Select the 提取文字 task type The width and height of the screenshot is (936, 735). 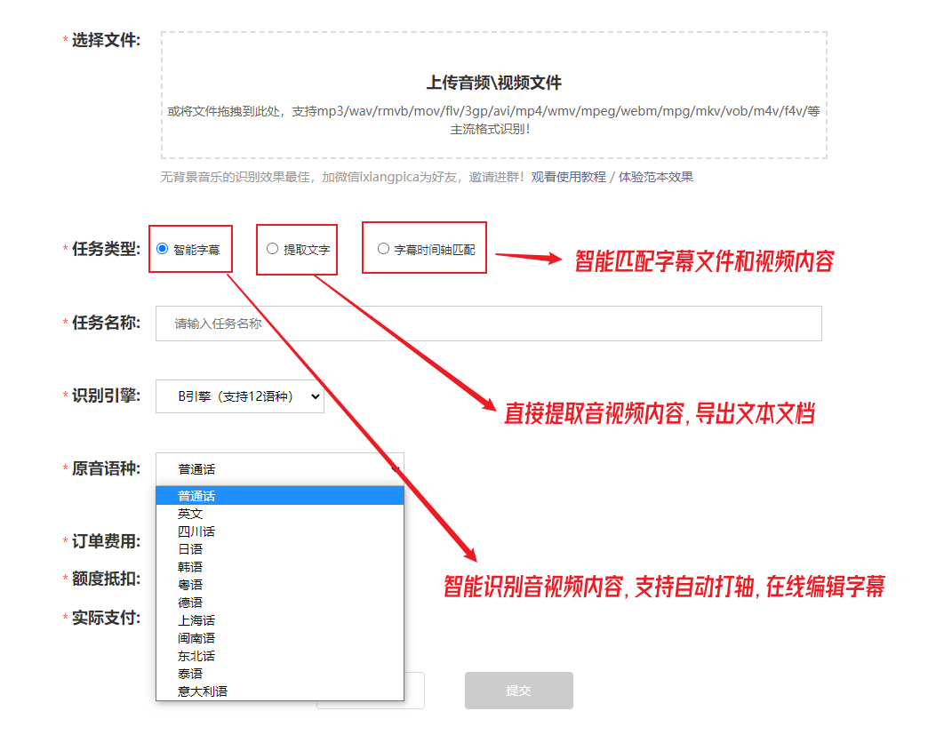[x=272, y=249]
